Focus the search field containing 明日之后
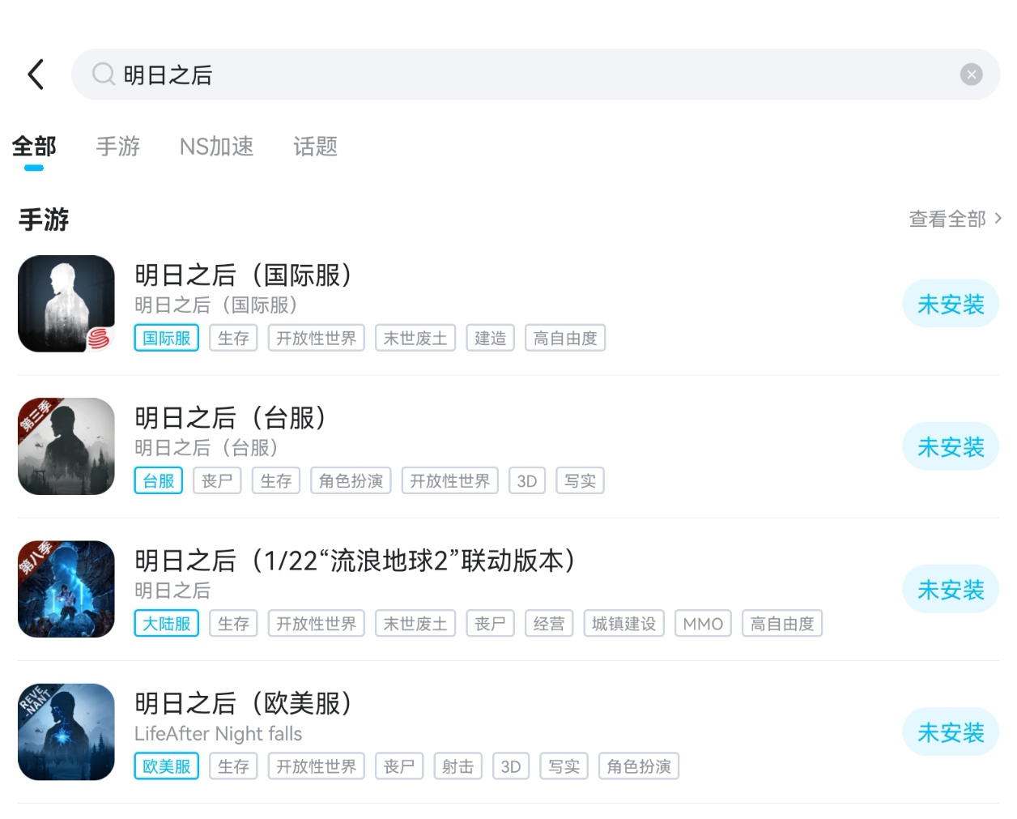The width and height of the screenshot is (1017, 819). pyautogui.click(x=534, y=75)
